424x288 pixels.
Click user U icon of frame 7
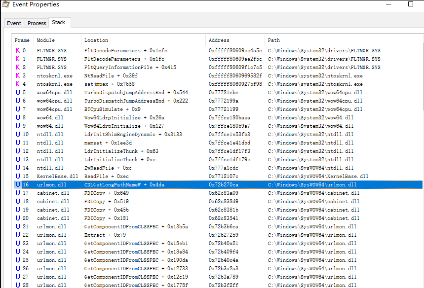[x=18, y=109]
